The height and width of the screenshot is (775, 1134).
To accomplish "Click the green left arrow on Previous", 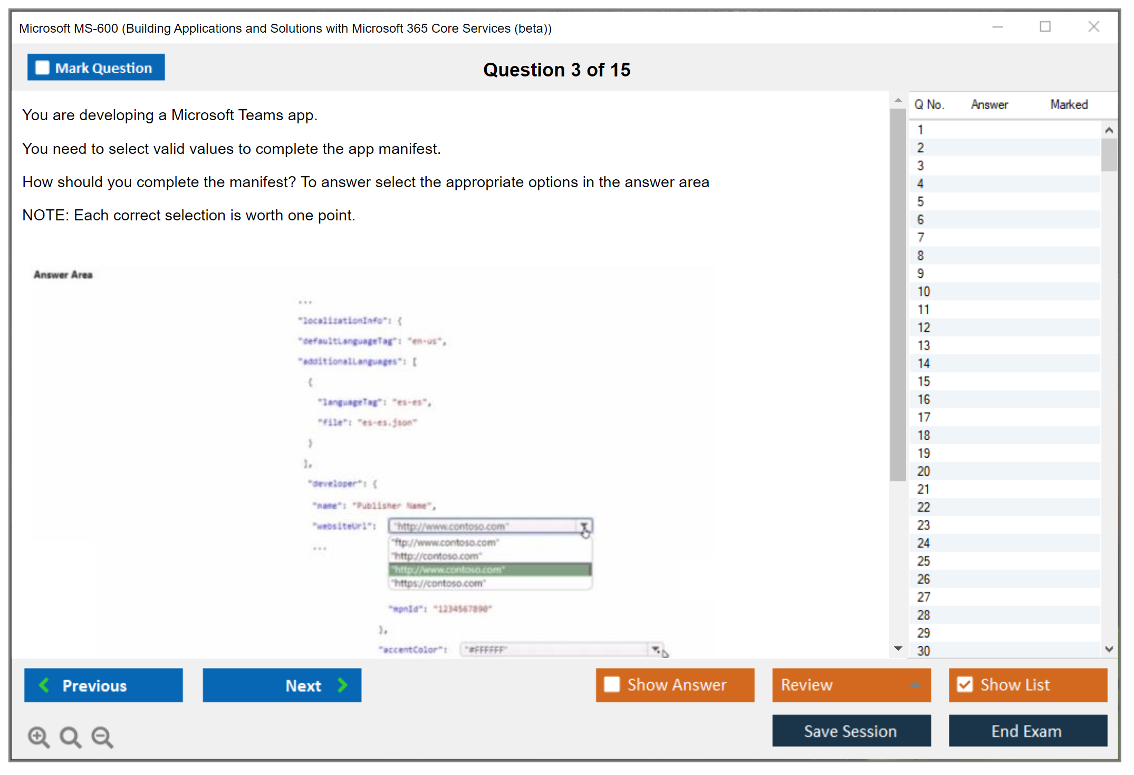I will tap(44, 685).
